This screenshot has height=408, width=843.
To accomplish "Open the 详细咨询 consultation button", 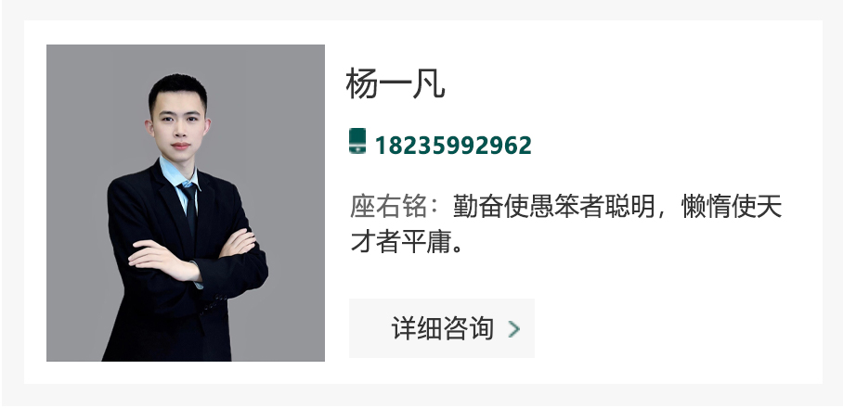I will pyautogui.click(x=441, y=328).
